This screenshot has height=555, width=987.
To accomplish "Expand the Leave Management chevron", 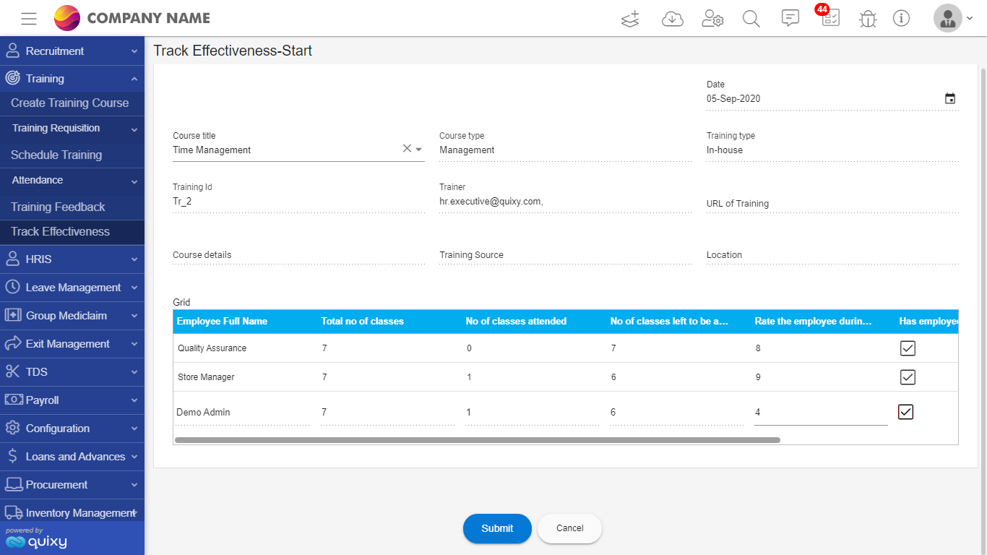I will [134, 288].
